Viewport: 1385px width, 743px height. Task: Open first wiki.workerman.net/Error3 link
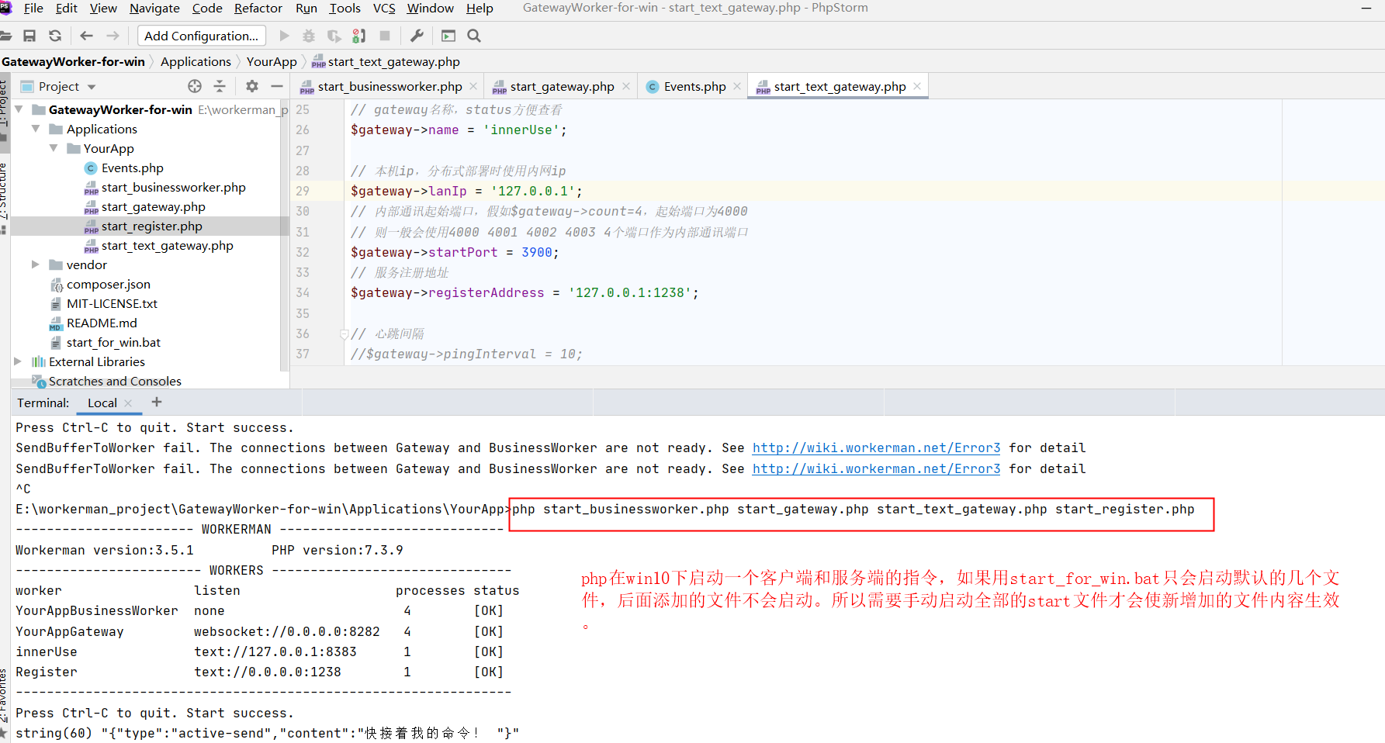point(876,448)
